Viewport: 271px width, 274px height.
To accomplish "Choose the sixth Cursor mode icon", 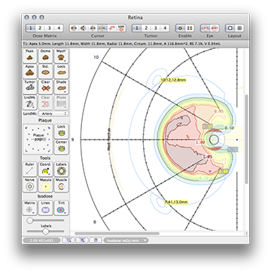I will [x=121, y=28].
